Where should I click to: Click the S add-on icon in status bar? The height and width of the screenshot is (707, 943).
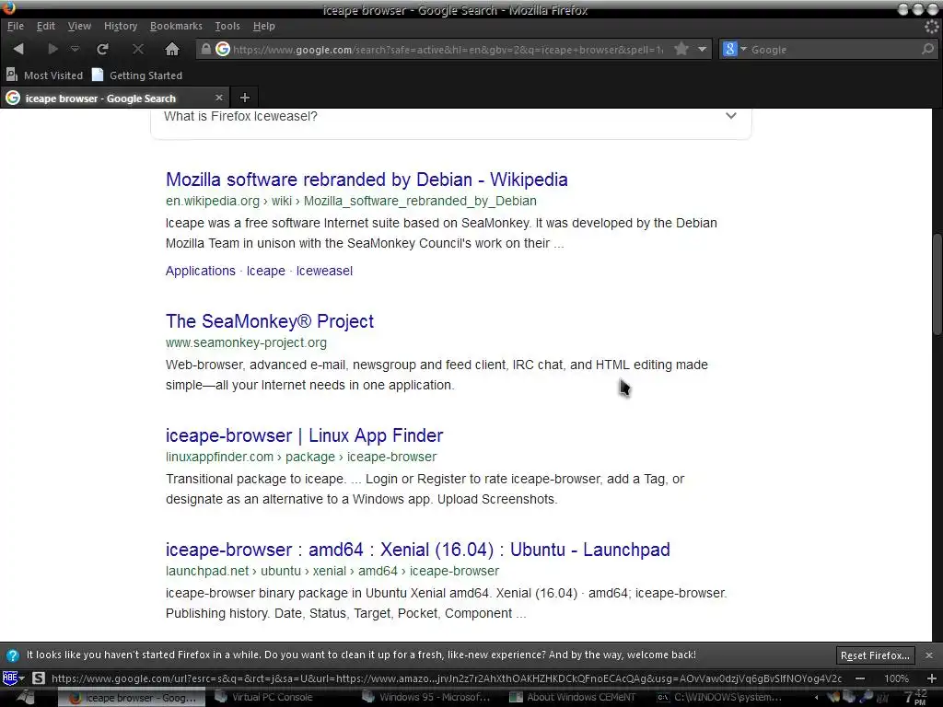39,678
